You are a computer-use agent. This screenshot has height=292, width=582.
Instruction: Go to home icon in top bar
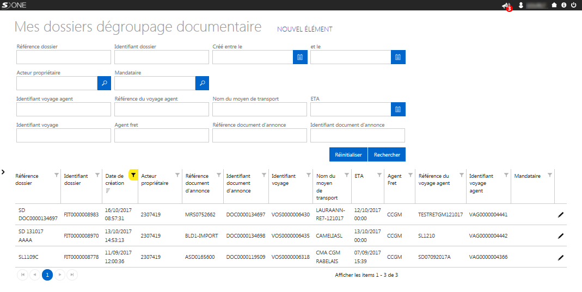[x=554, y=5]
